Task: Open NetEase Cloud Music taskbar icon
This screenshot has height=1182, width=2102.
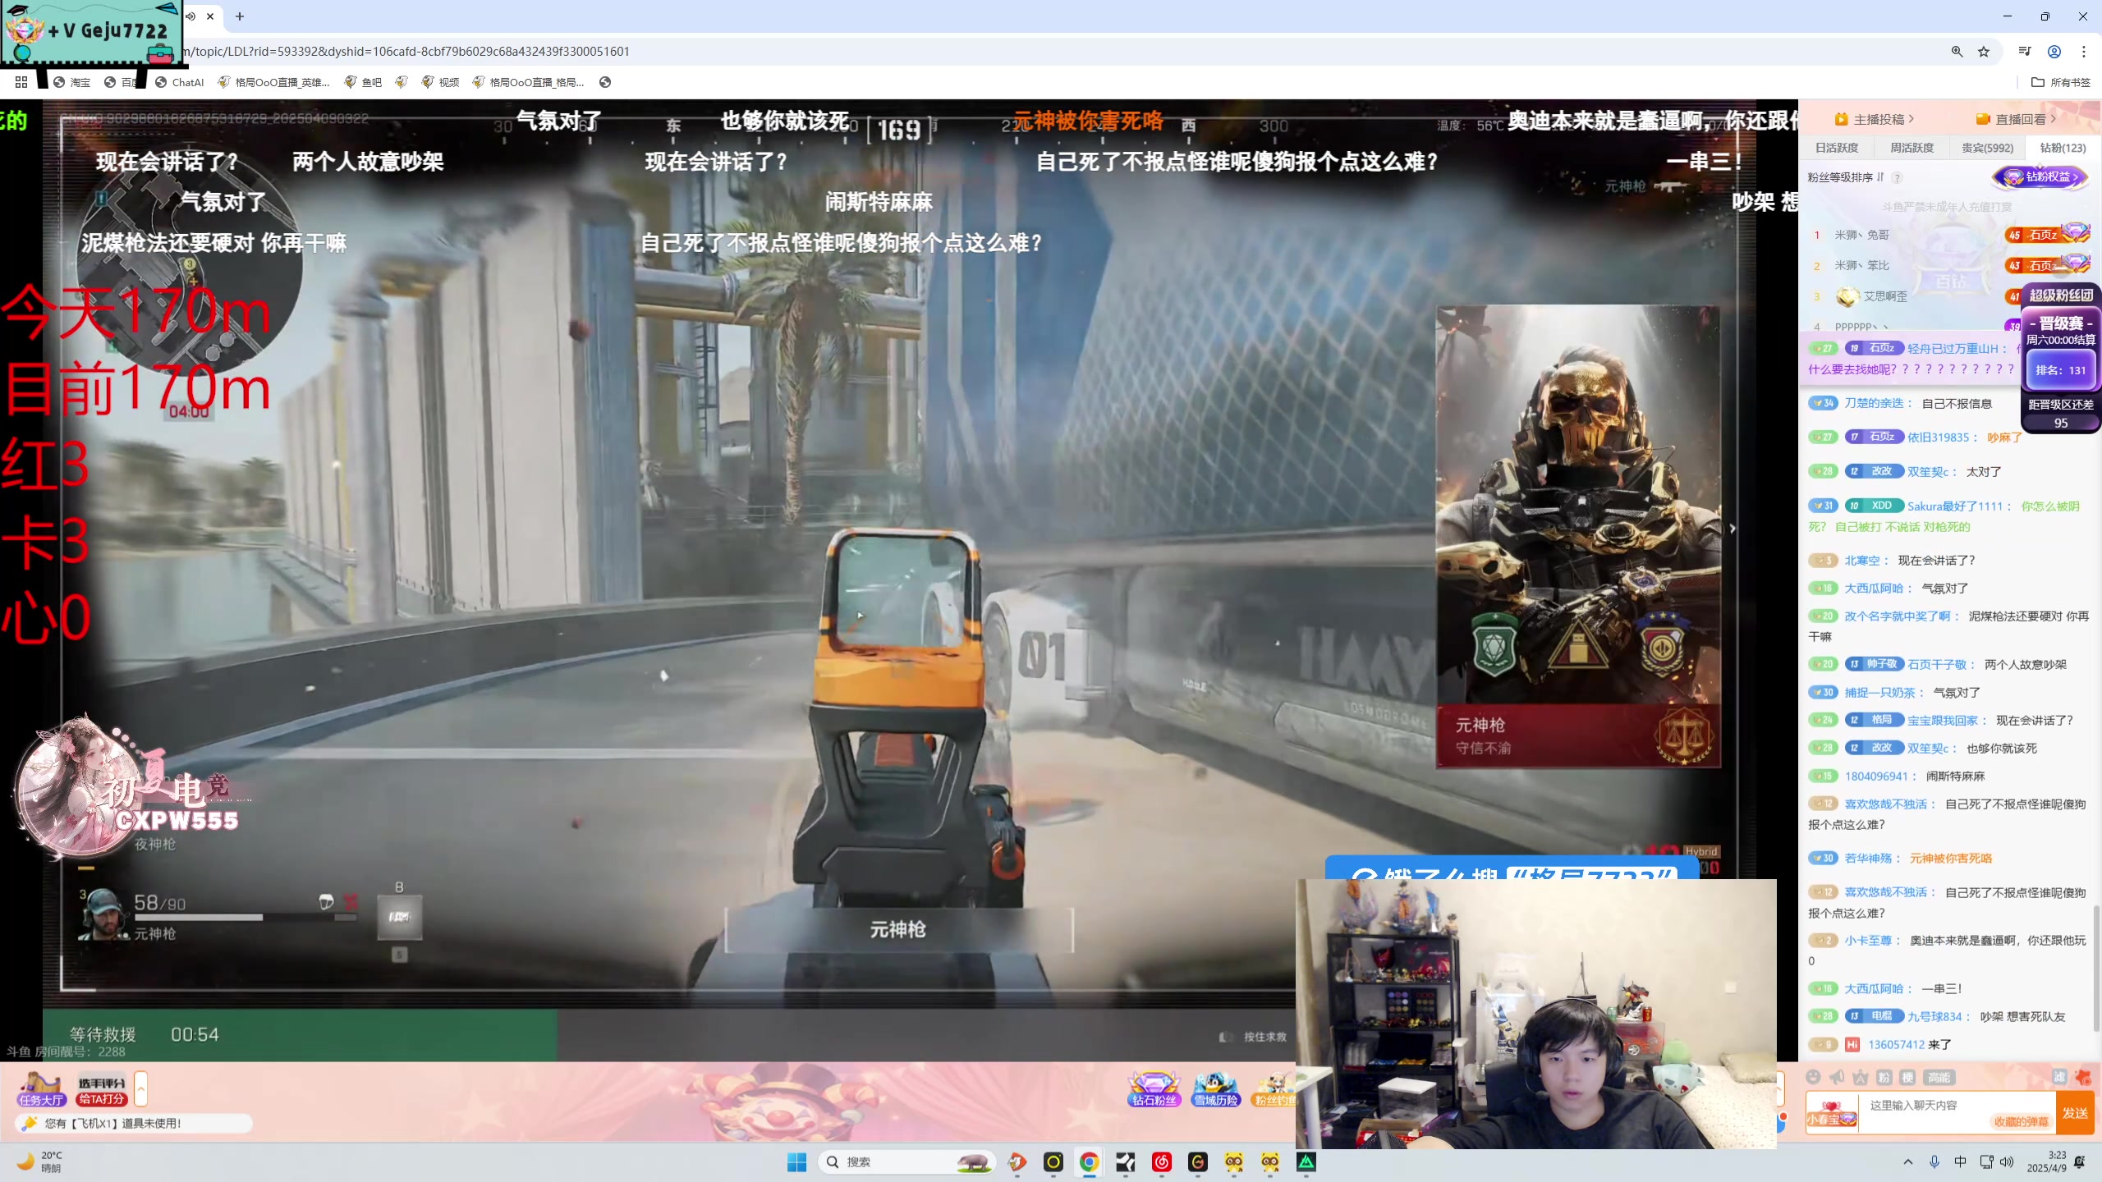Action: pyautogui.click(x=1162, y=1161)
